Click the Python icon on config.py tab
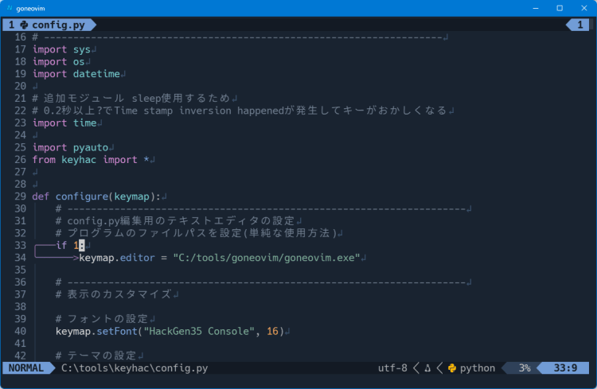 point(24,25)
